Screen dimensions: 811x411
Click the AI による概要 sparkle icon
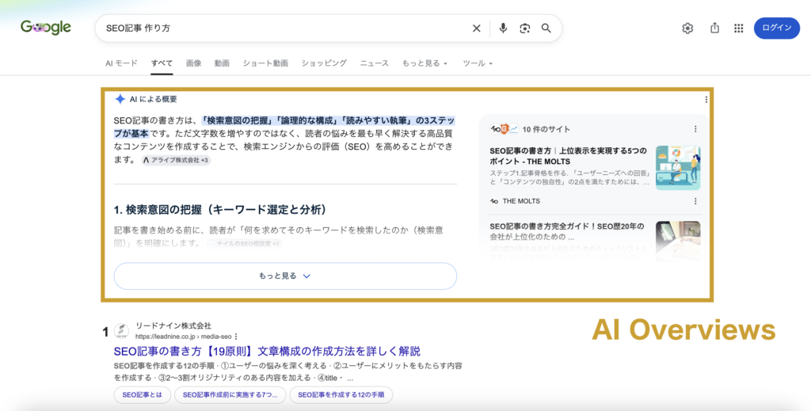coord(120,99)
